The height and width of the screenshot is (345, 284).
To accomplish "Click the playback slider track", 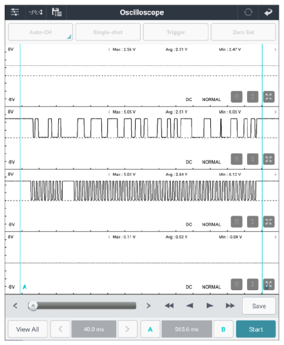I will (82, 306).
